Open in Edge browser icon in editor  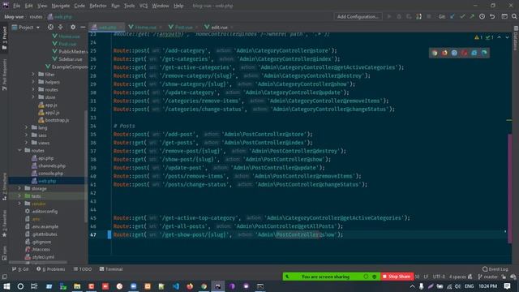(484, 53)
